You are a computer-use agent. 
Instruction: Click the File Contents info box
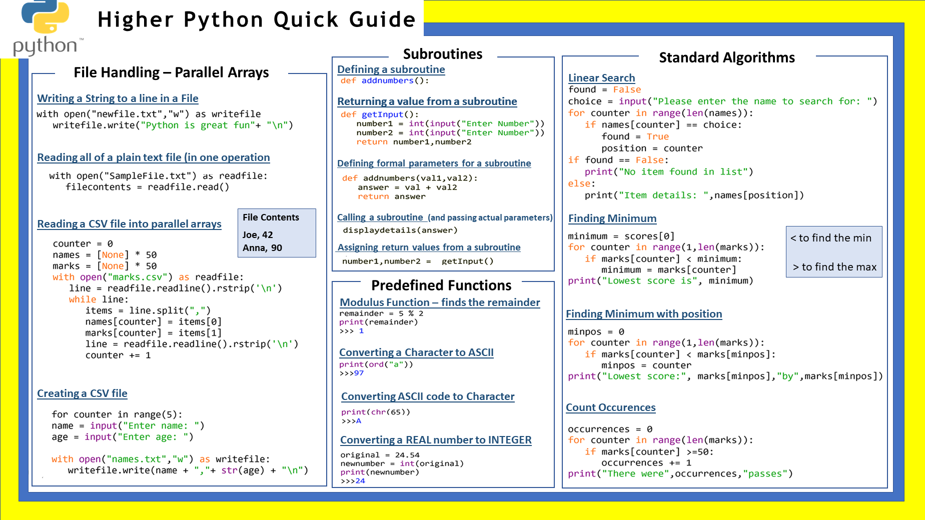coord(277,233)
